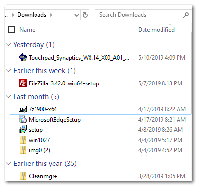Click the FileZilla setup file icon
This screenshot has height=186, width=197.
23,83
